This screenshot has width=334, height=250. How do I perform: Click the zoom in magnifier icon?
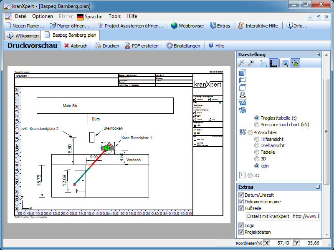(250, 63)
